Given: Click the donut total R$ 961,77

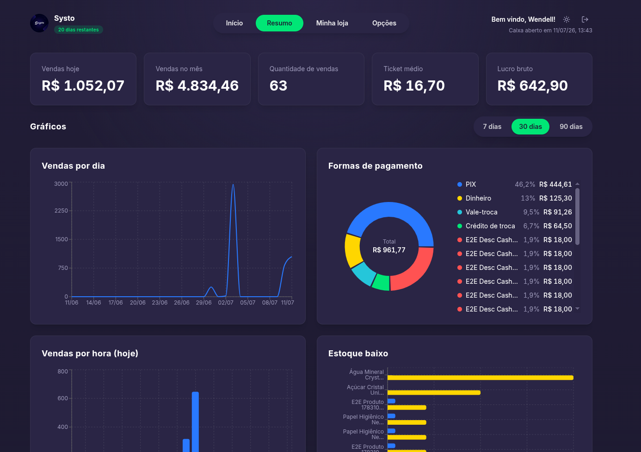Looking at the screenshot, I should [389, 250].
